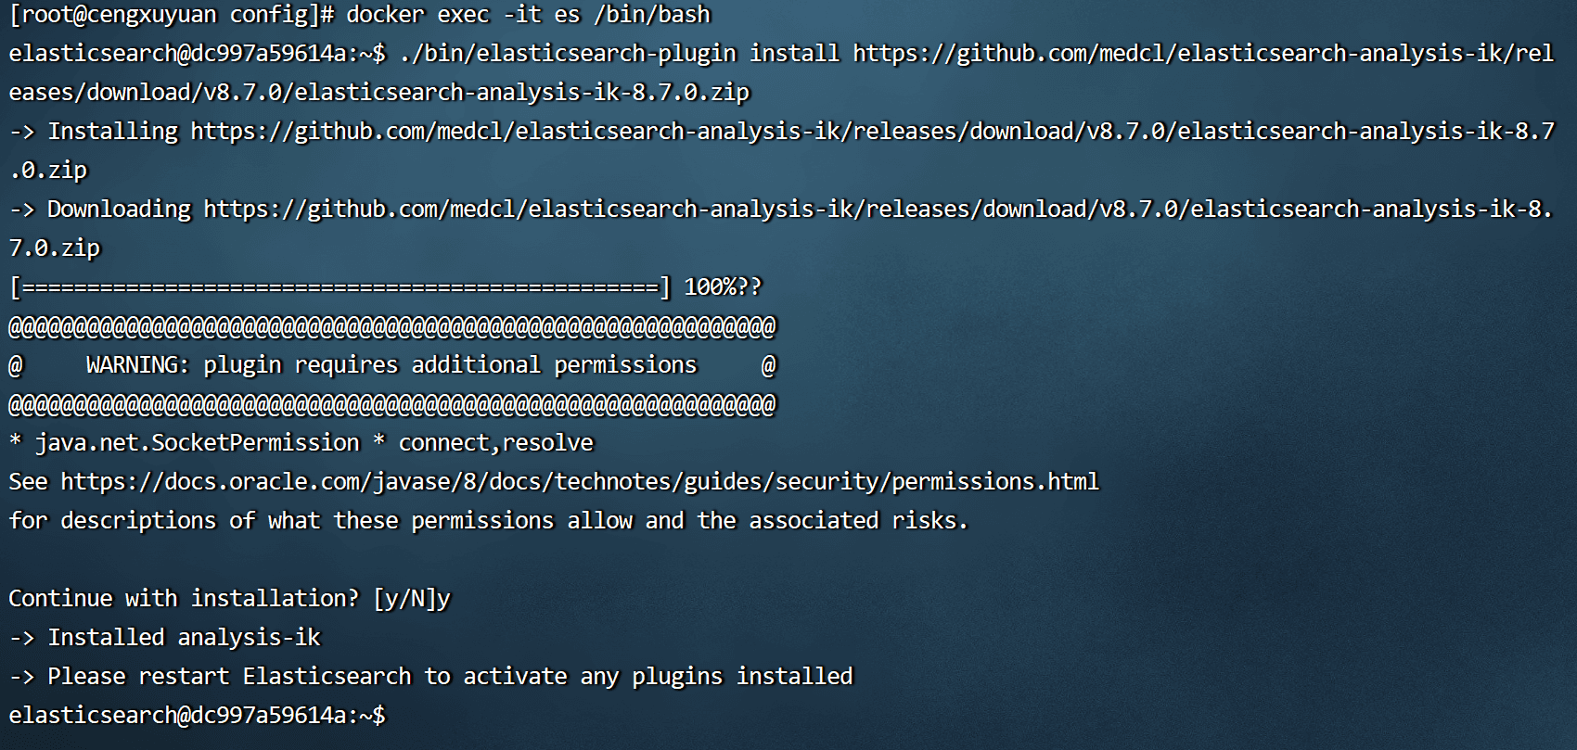The width and height of the screenshot is (1577, 750).
Task: Click the bottom row of @ border characters
Action: (x=392, y=404)
